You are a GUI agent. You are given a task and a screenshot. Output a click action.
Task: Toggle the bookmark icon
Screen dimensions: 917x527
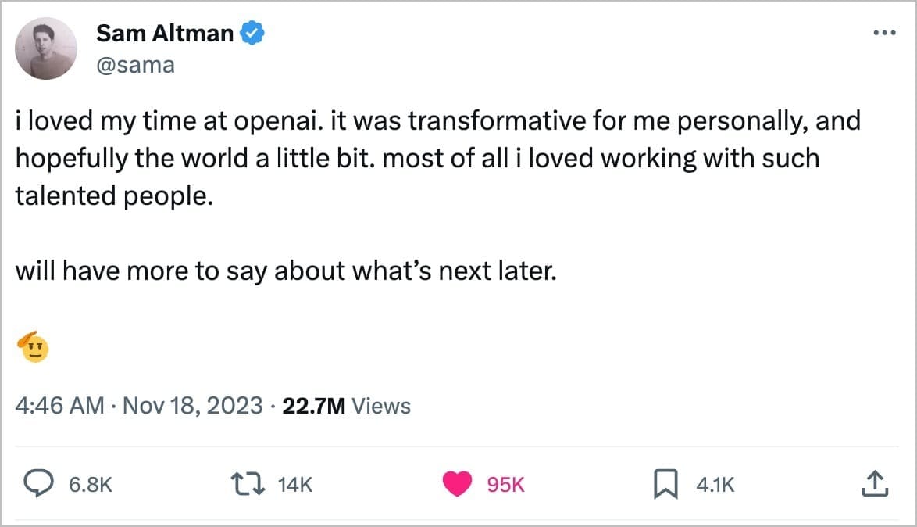pos(663,485)
